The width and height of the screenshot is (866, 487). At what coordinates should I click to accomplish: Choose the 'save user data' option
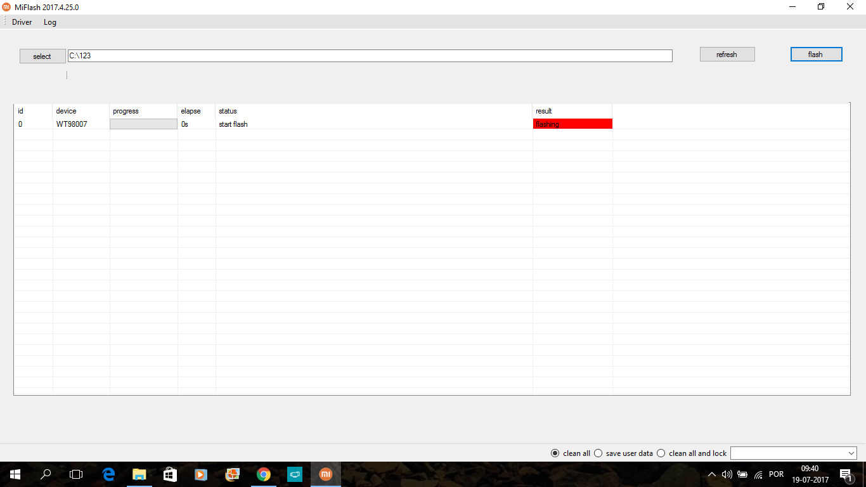[x=598, y=453]
